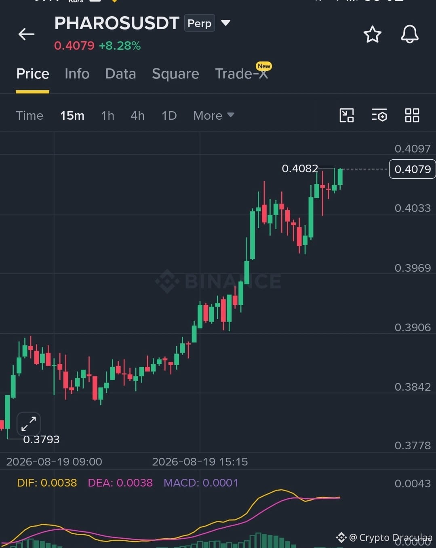Tap the PHAROSUSDT title

coord(117,23)
